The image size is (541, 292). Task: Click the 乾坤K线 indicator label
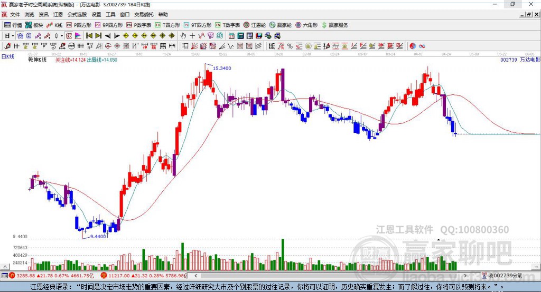tap(38, 60)
